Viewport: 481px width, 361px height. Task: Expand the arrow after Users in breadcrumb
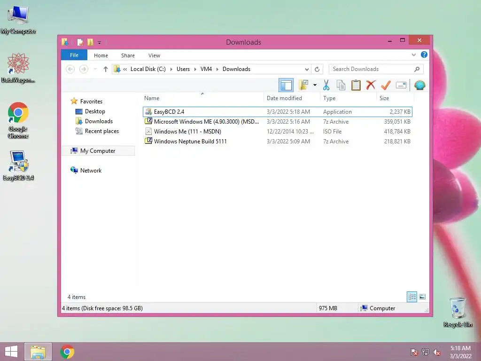pyautogui.click(x=195, y=69)
